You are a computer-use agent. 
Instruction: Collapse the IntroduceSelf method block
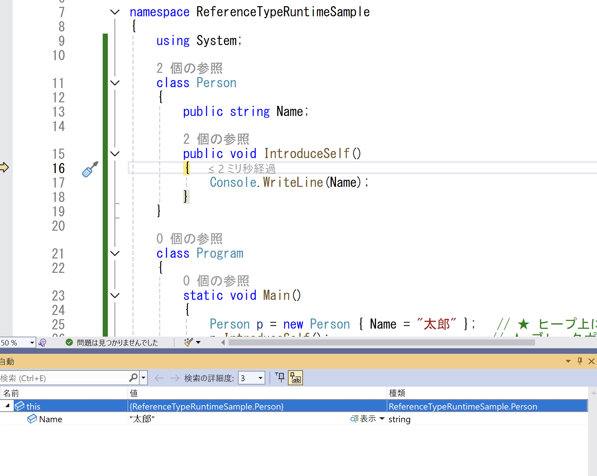click(x=115, y=154)
